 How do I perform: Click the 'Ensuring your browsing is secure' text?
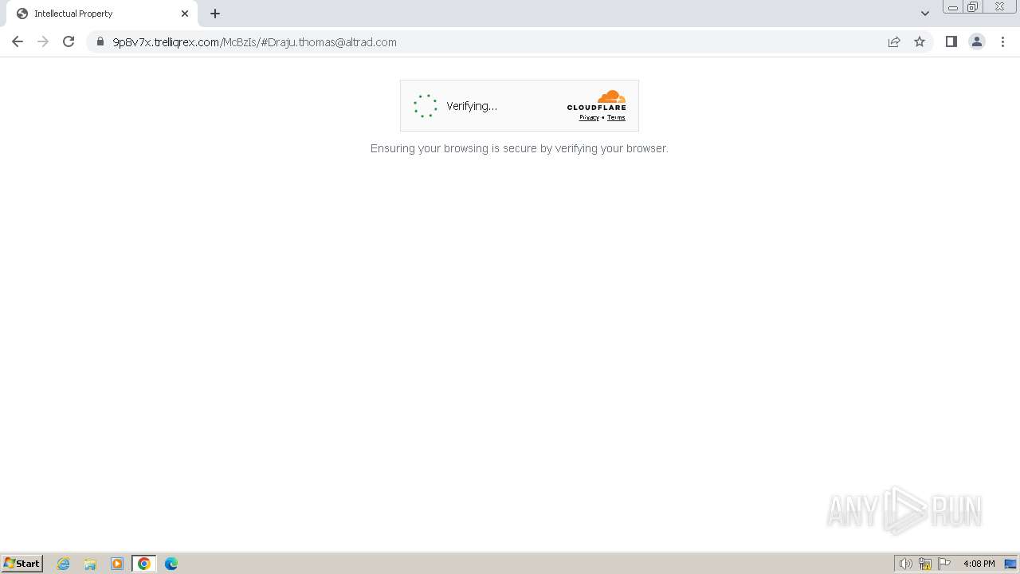(519, 148)
